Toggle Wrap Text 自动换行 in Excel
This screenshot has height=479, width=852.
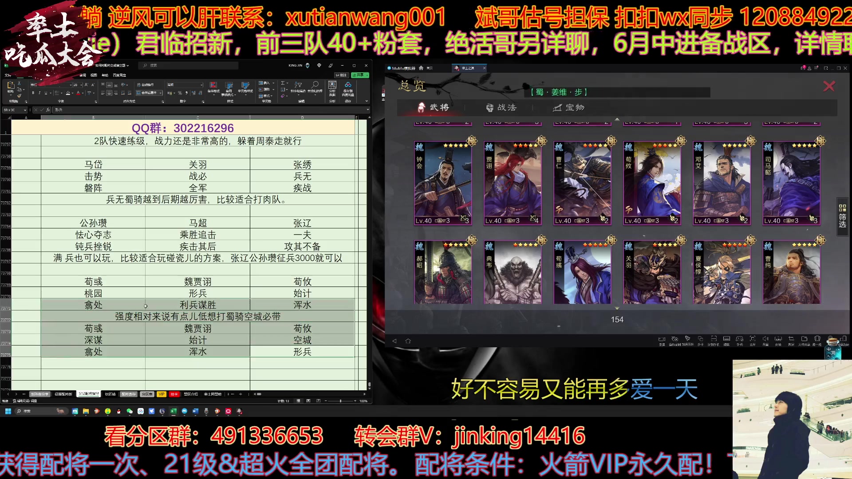(146, 85)
